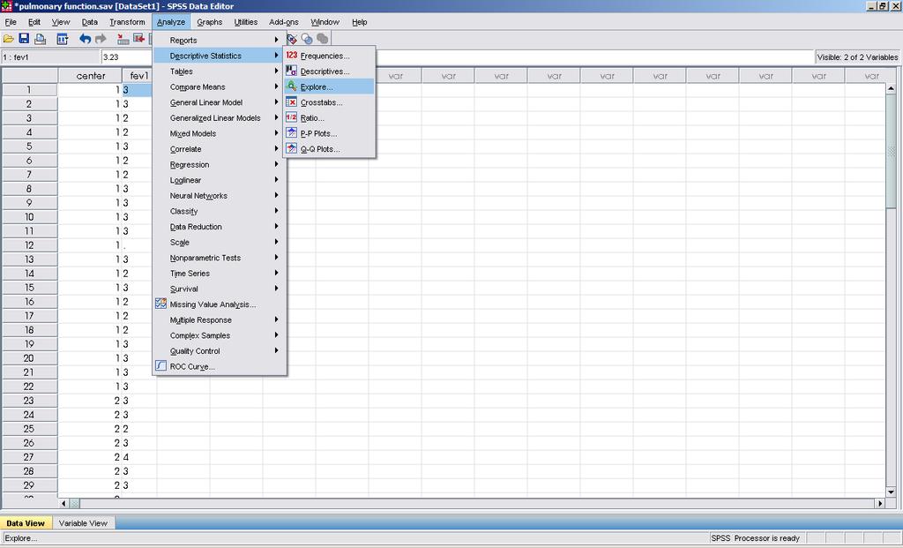This screenshot has width=903, height=548.
Task: Expand the General Linear Model submenu
Action: point(219,102)
